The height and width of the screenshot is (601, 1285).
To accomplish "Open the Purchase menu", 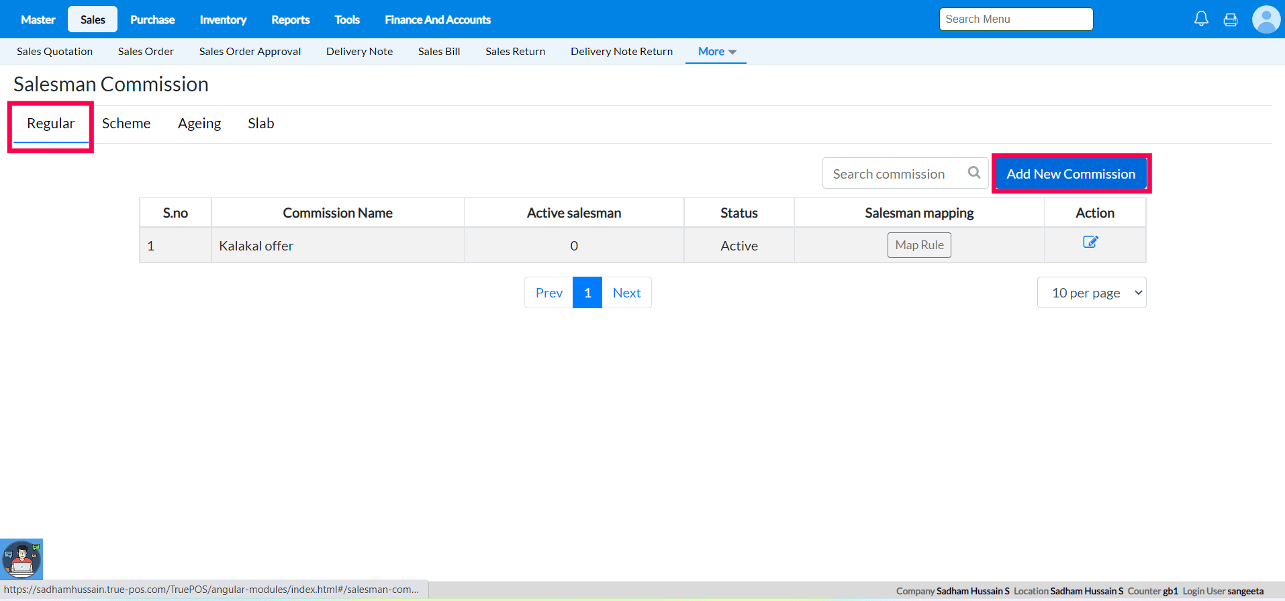I will [152, 19].
